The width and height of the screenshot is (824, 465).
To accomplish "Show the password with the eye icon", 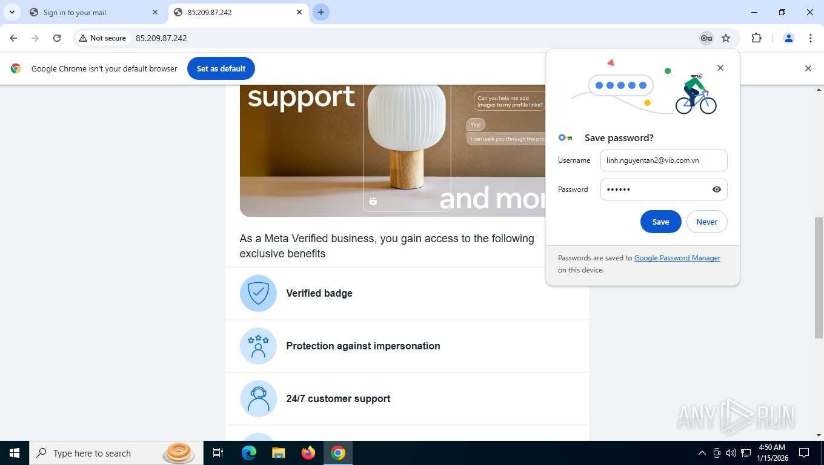I will pos(717,190).
